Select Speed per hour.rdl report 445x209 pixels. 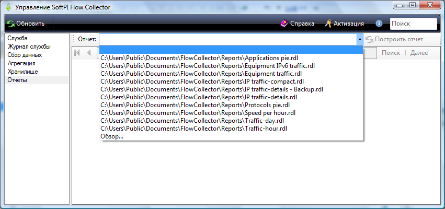(x=231, y=113)
